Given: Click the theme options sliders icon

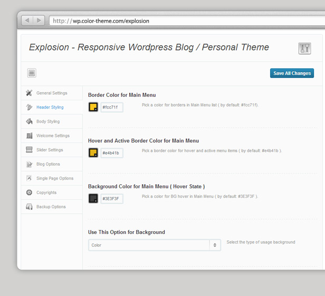Looking at the screenshot, I should tap(304, 48).
